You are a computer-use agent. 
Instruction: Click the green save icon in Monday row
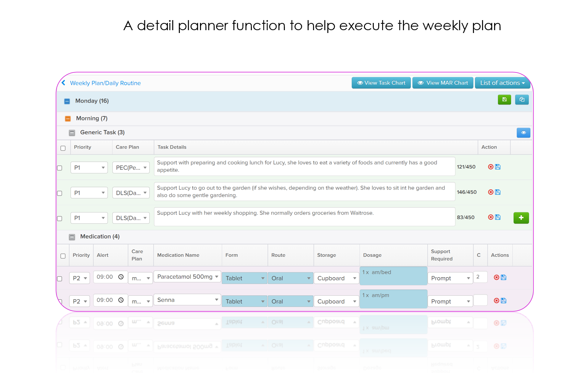pyautogui.click(x=504, y=99)
